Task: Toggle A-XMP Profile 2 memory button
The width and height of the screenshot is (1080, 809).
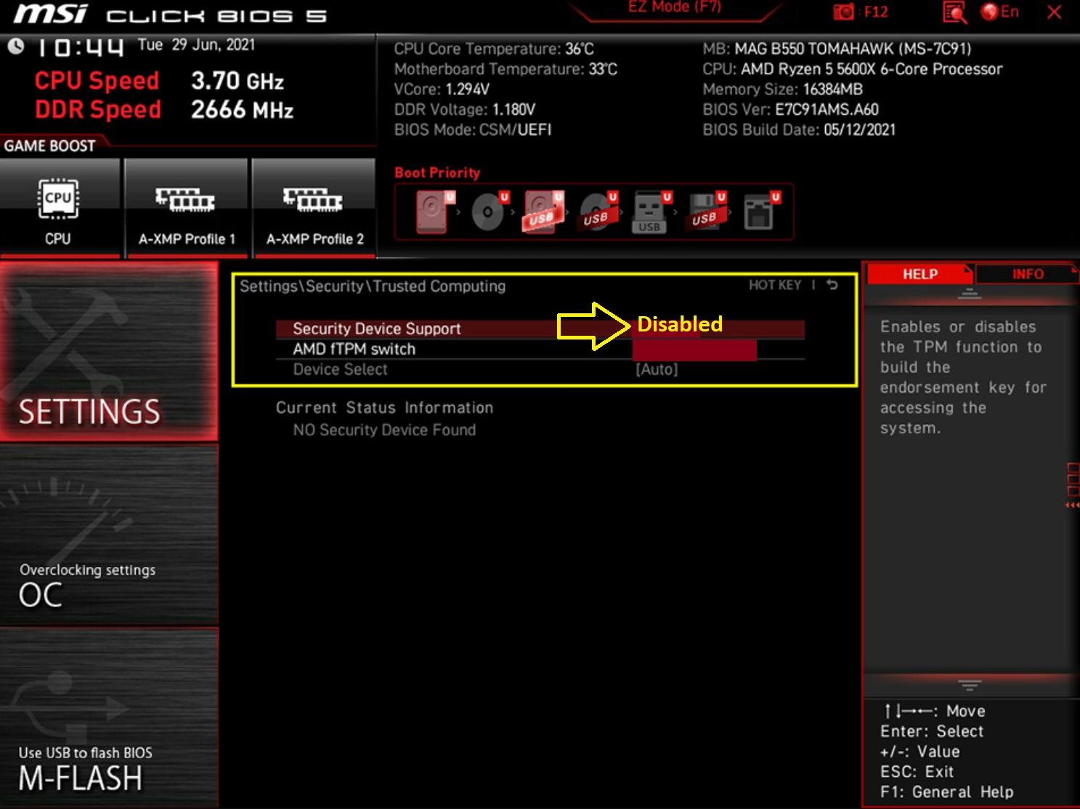Action: point(314,207)
